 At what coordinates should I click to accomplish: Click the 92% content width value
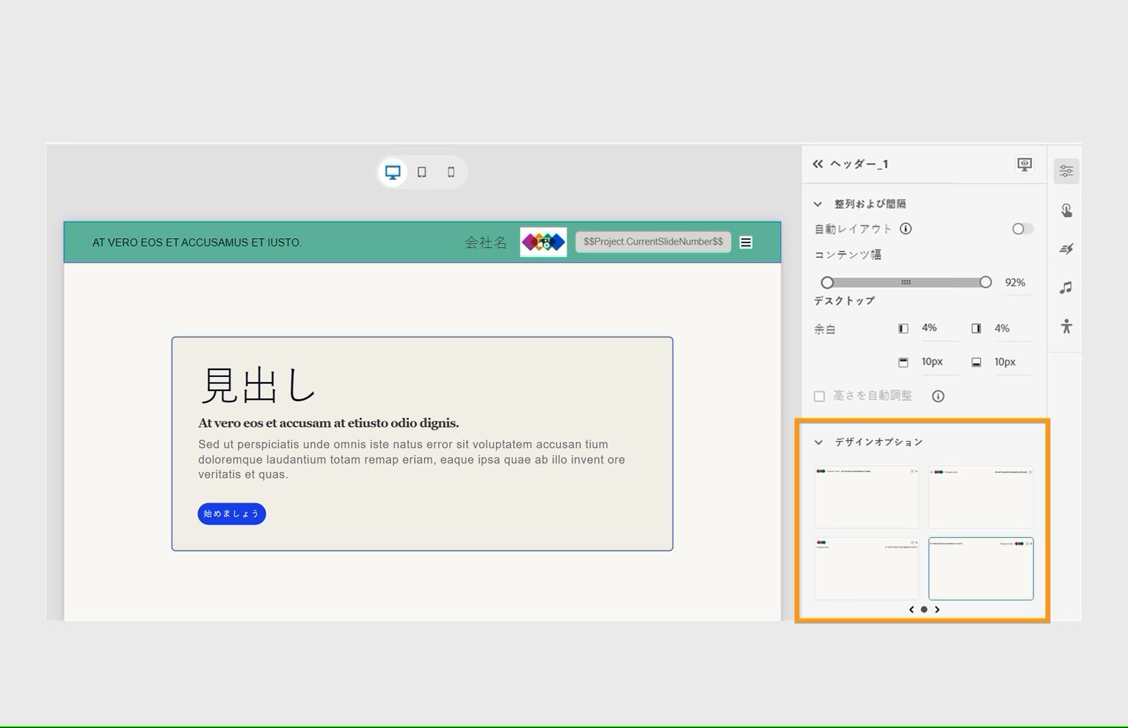[x=1015, y=283]
